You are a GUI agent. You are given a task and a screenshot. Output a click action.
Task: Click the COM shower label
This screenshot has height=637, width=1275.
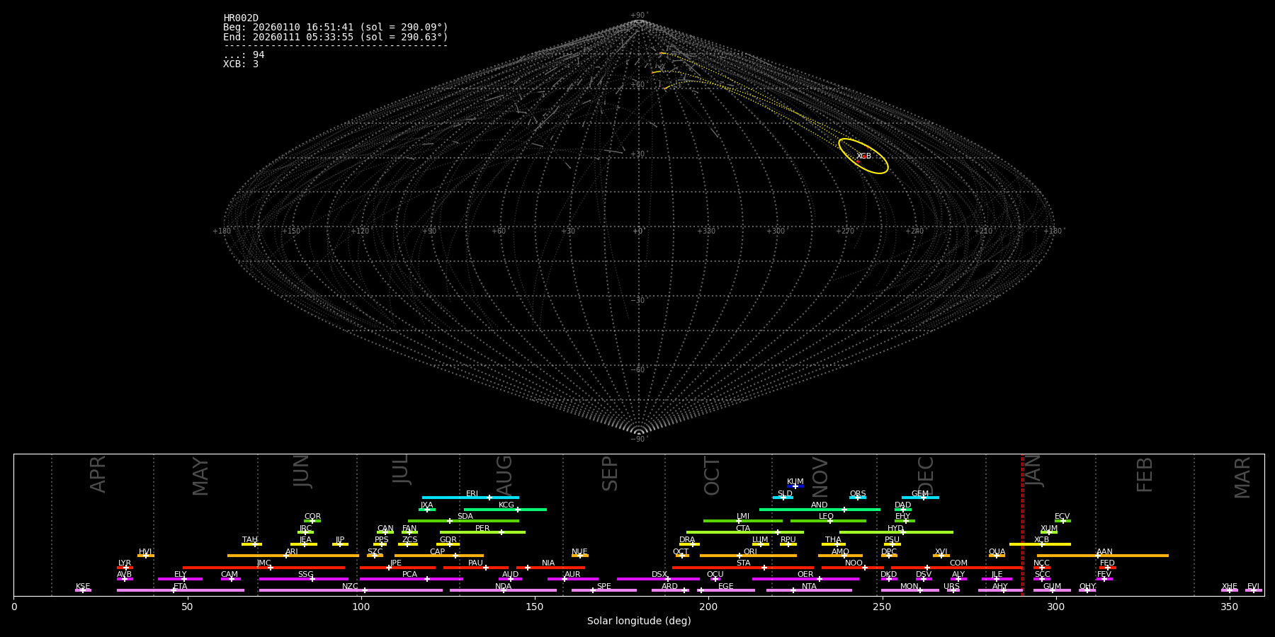[959, 563]
